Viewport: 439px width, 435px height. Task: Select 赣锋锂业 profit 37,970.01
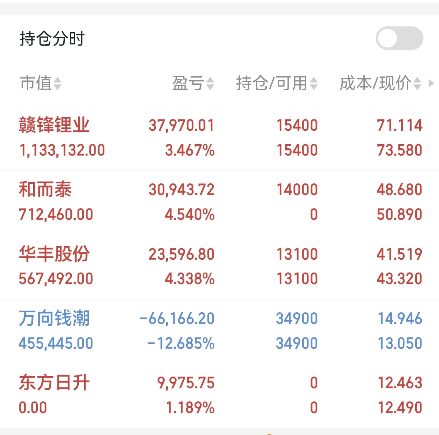coord(181,125)
